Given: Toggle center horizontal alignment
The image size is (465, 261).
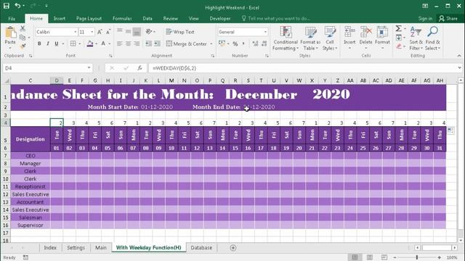Looking at the screenshot, I should pos(128,43).
